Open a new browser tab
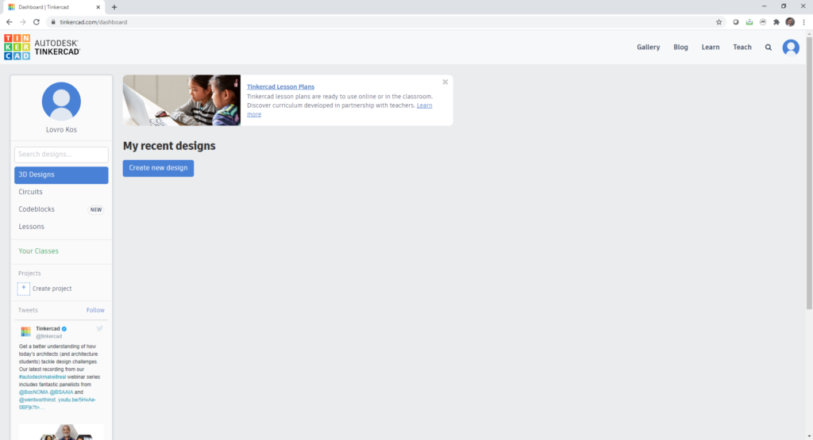Screen dimensions: 813x440 coord(114,7)
